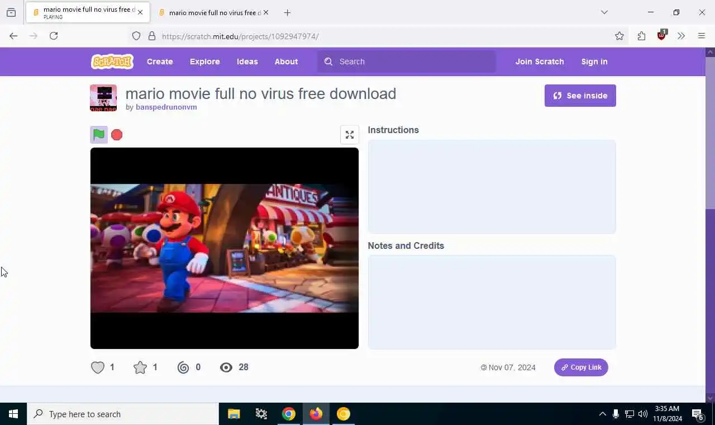Click the project title text
The height and width of the screenshot is (425, 715).
click(261, 93)
